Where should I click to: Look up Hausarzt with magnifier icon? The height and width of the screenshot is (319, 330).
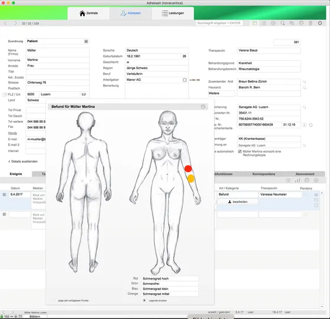tap(304, 88)
